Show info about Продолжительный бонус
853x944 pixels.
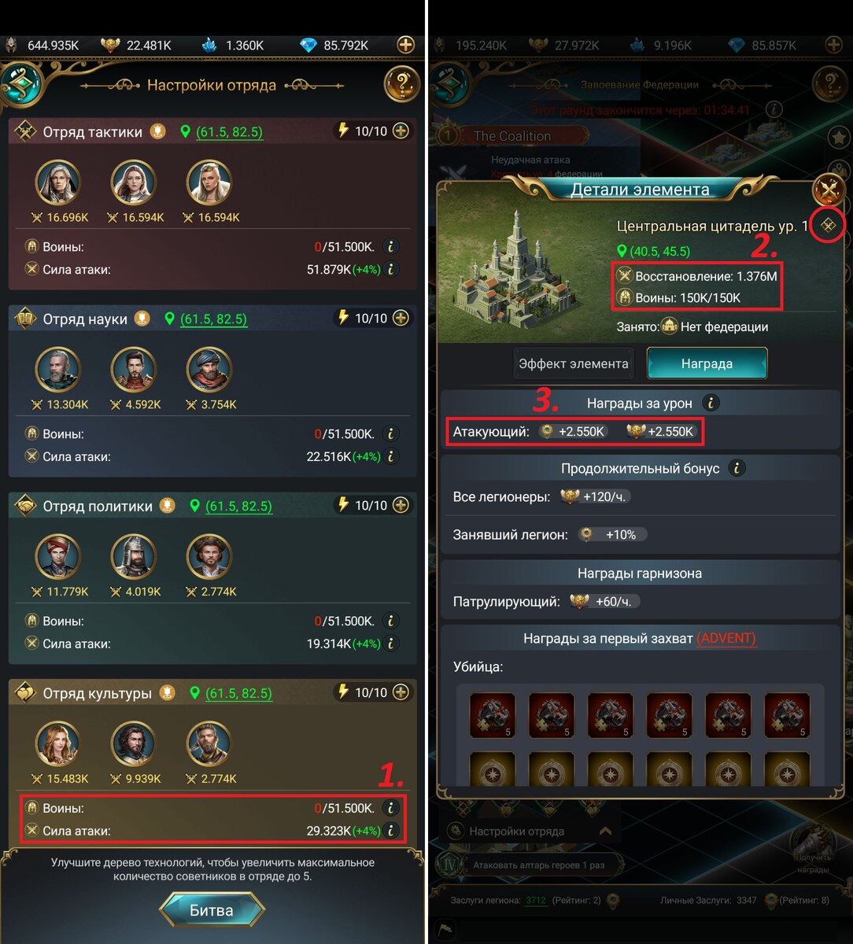click(737, 468)
